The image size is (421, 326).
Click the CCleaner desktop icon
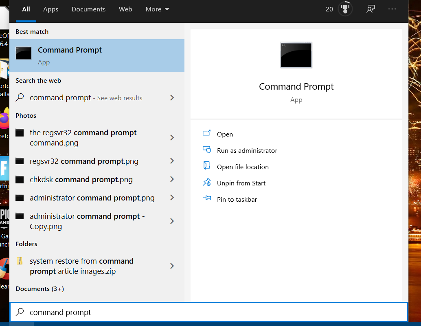tap(4, 269)
